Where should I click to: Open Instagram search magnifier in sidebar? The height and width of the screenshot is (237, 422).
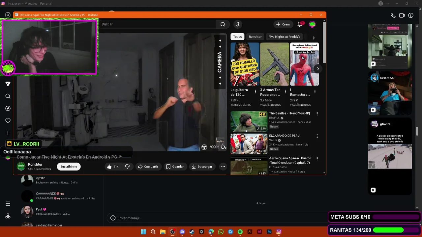(8, 96)
